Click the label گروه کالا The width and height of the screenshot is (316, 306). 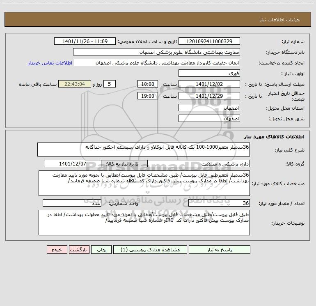tap(295, 164)
